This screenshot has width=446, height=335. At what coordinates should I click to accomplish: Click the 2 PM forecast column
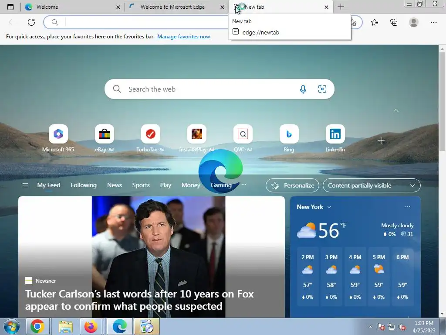(x=307, y=277)
